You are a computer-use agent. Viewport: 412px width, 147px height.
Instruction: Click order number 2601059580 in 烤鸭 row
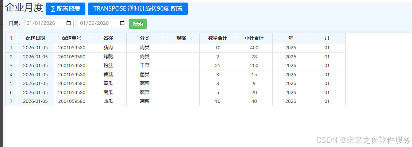[72, 57]
